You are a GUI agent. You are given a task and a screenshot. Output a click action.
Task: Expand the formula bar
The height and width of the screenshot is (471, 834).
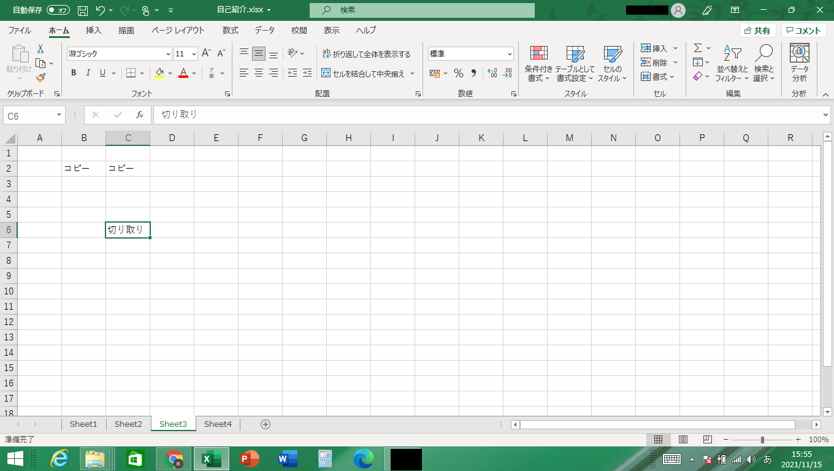(825, 115)
